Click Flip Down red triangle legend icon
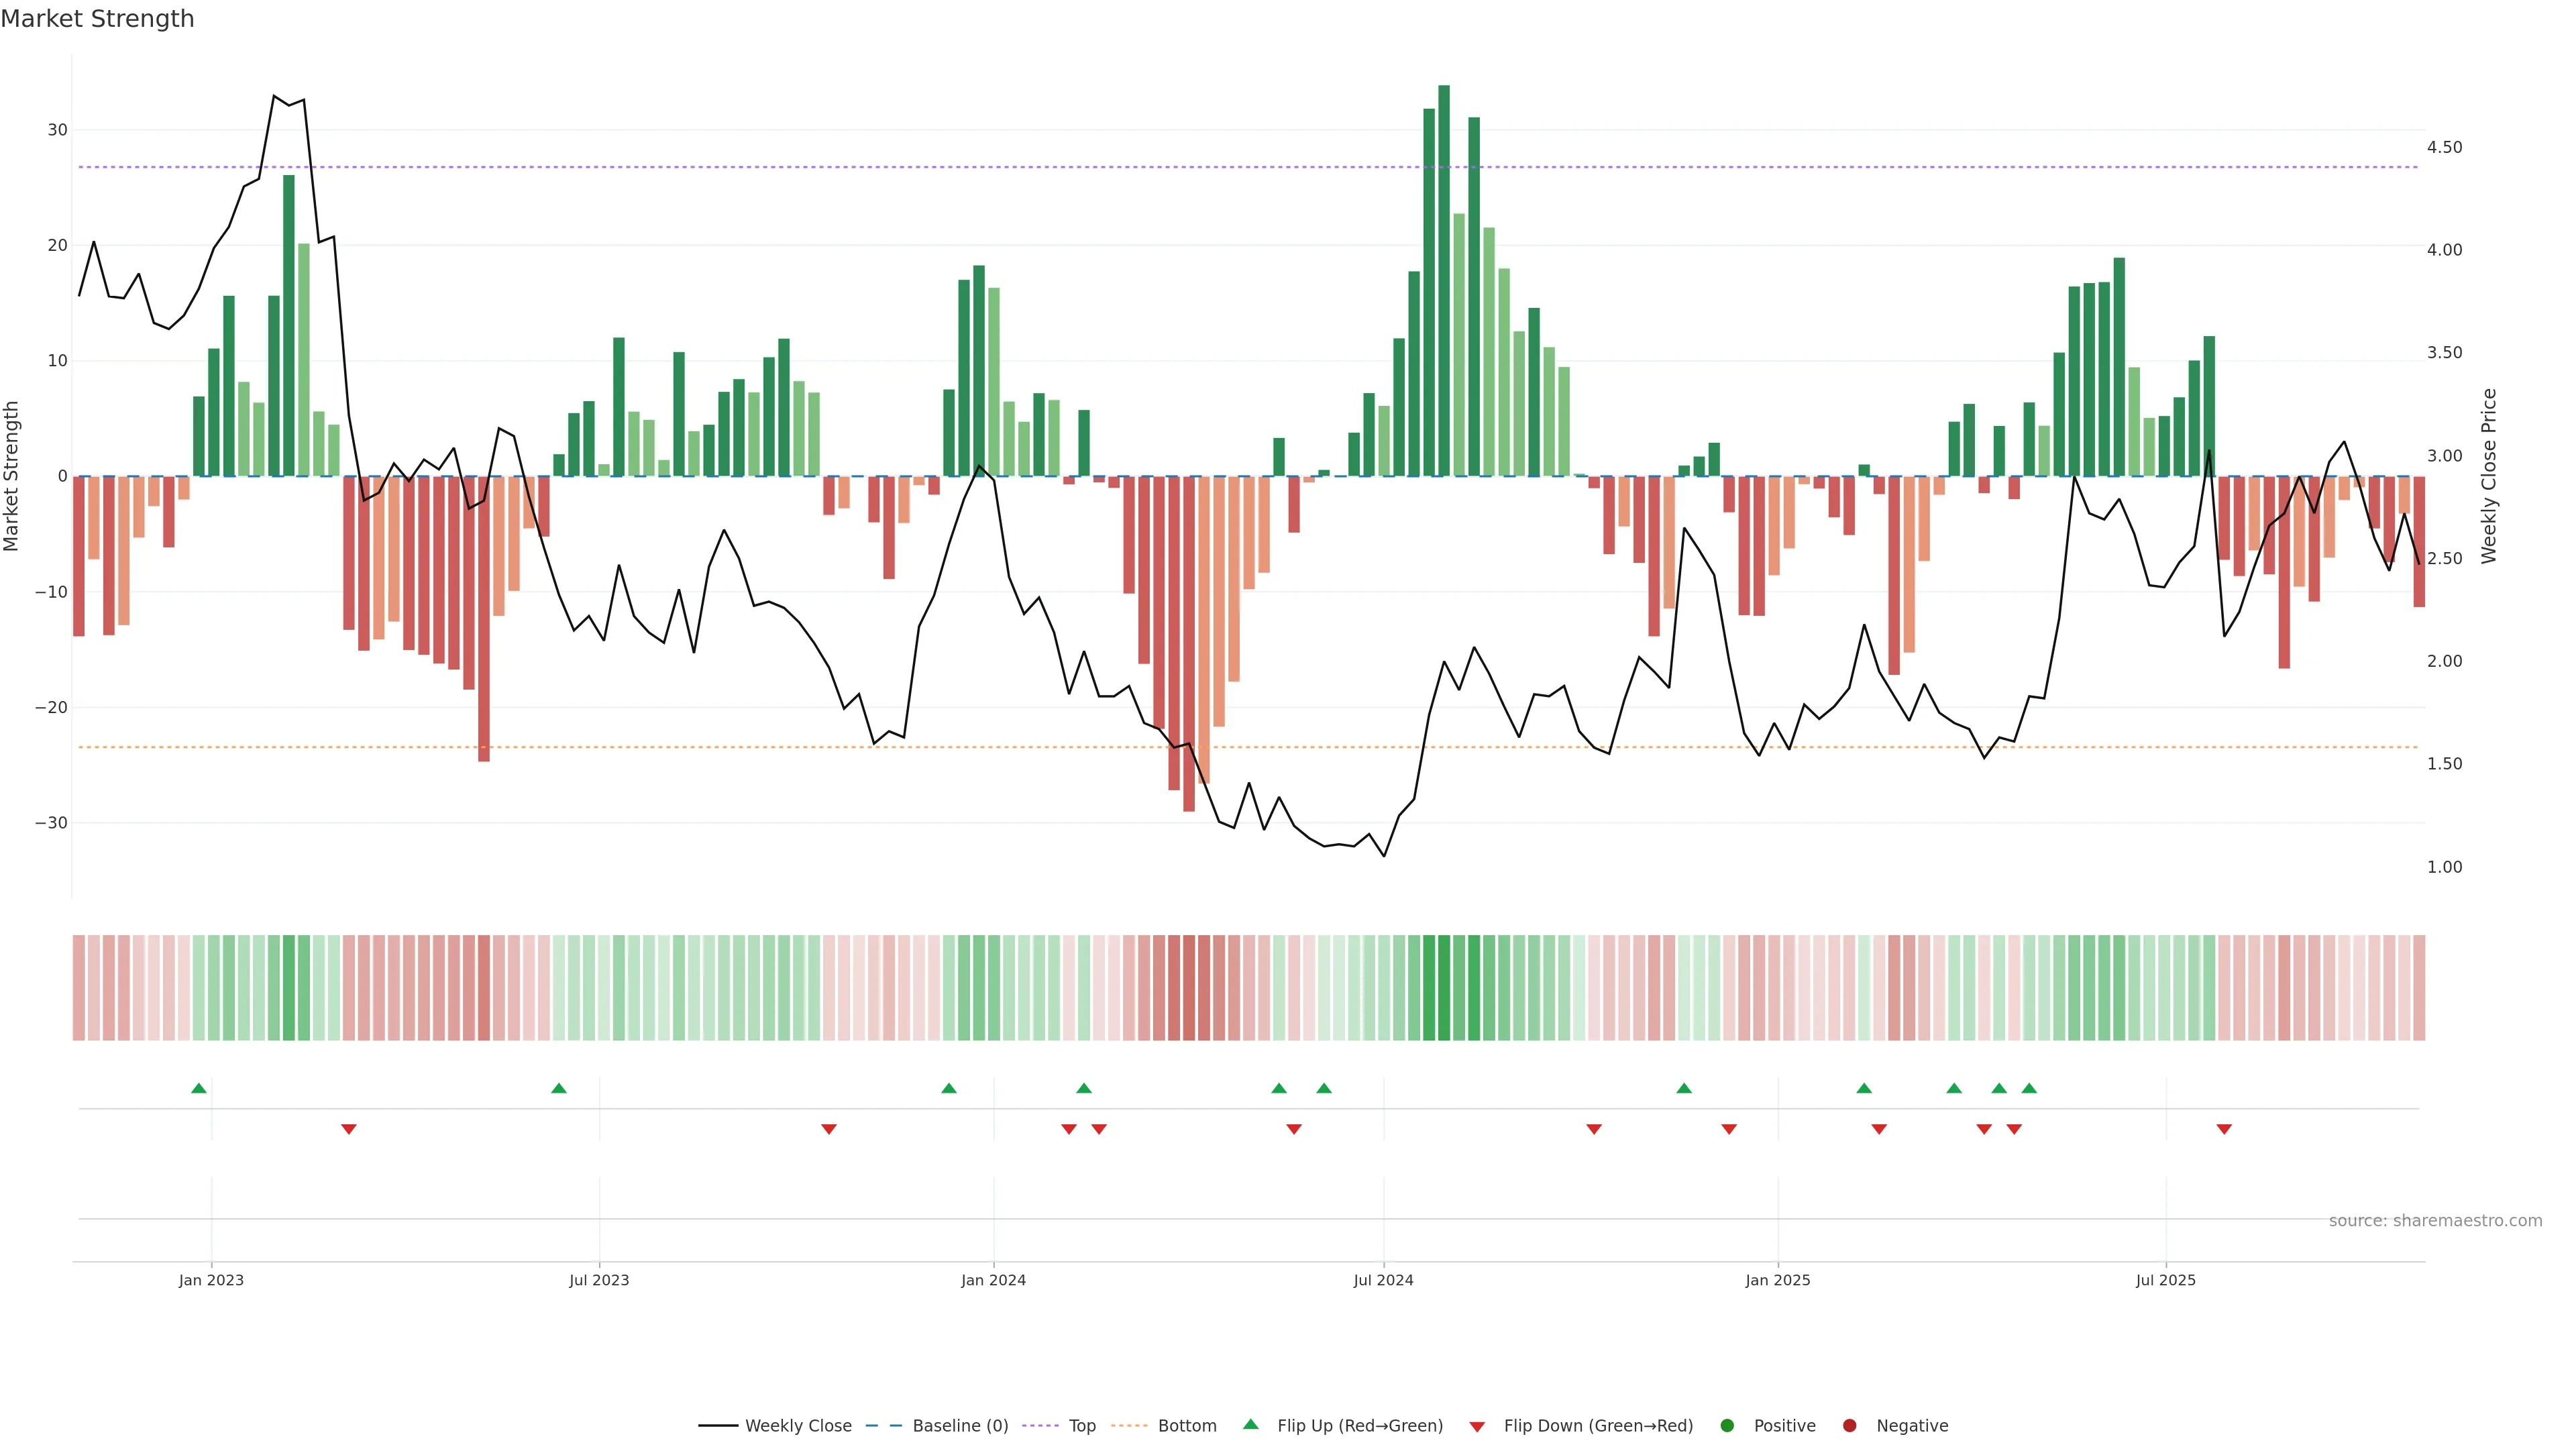The width and height of the screenshot is (2576, 1449). point(1477,1427)
